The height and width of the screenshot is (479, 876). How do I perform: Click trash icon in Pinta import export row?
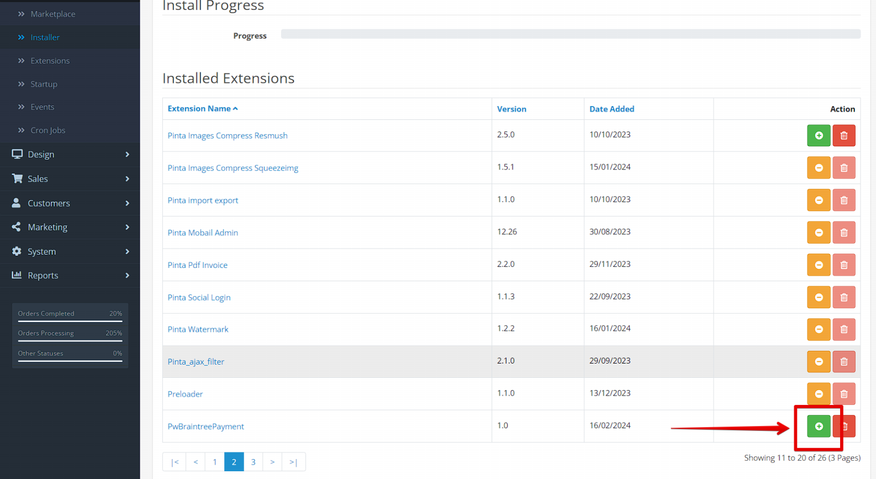pyautogui.click(x=844, y=200)
